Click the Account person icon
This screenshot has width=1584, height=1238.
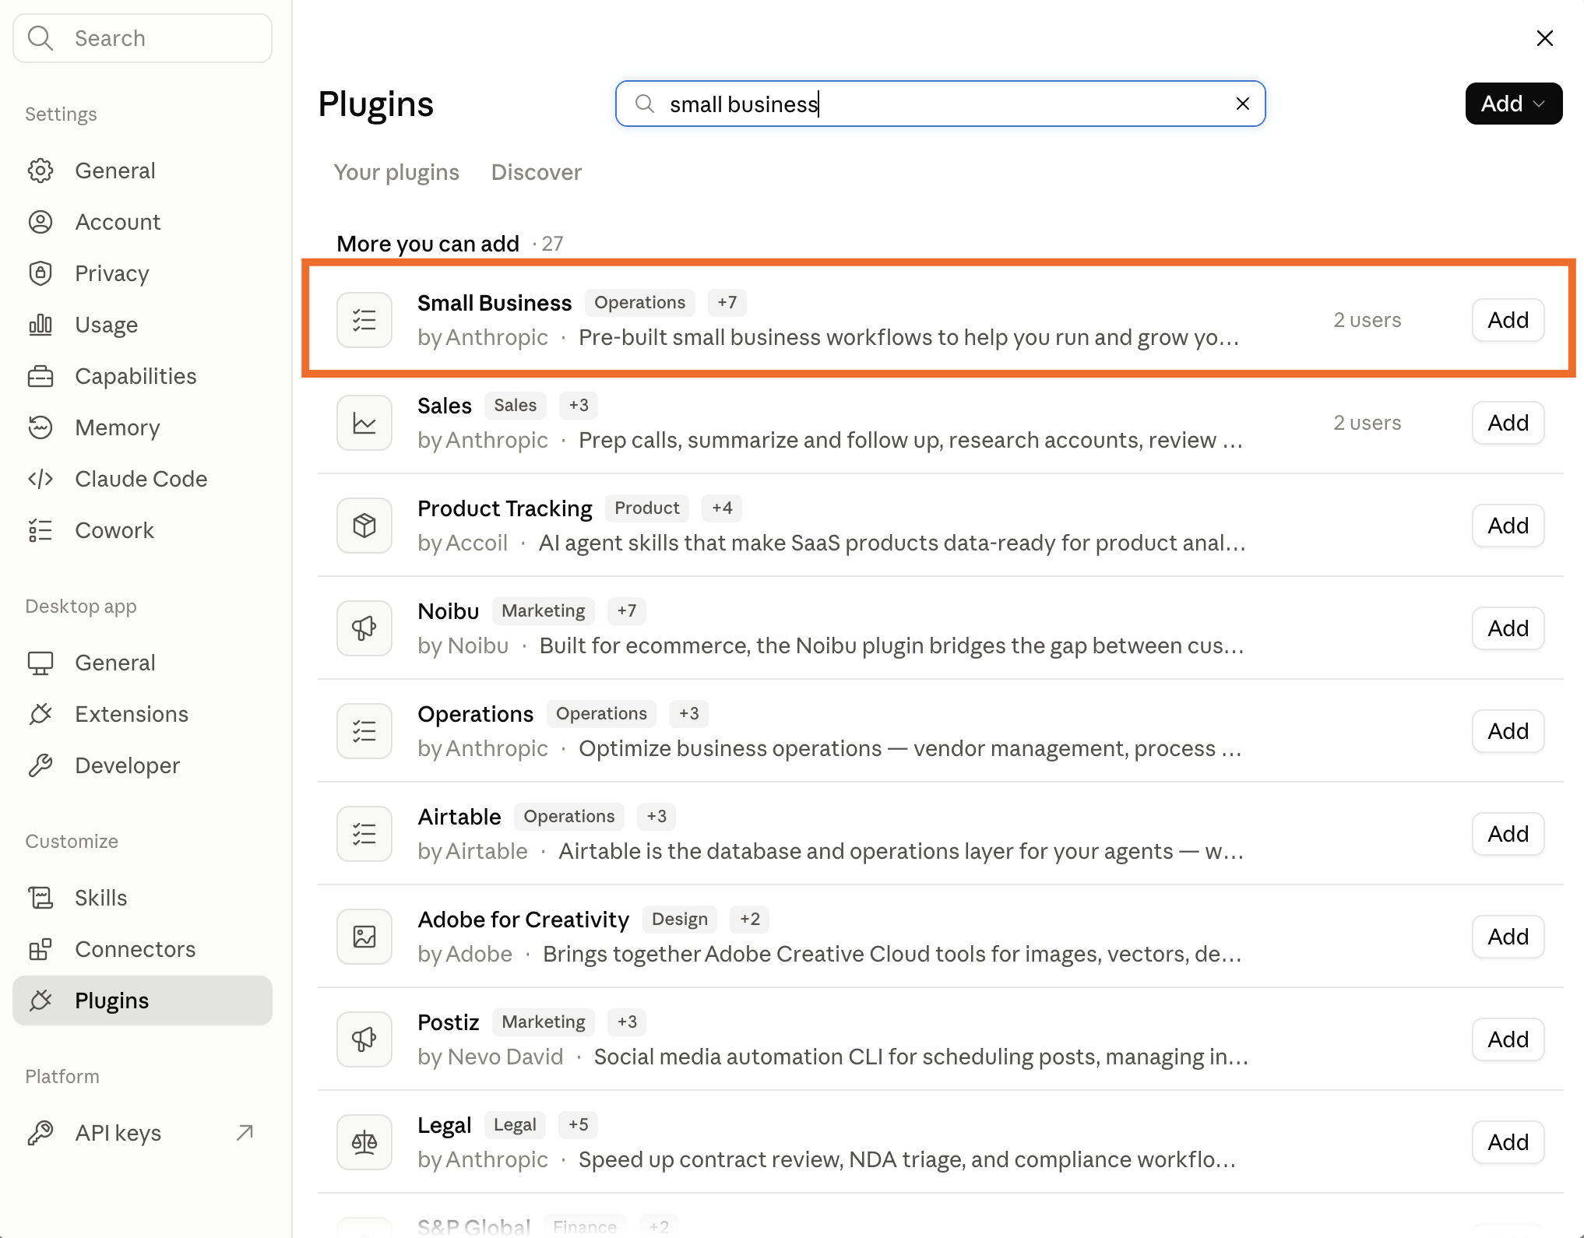point(40,222)
